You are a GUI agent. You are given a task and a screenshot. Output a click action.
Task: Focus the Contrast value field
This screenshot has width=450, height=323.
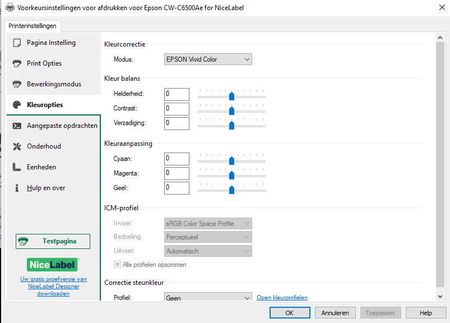(x=177, y=109)
